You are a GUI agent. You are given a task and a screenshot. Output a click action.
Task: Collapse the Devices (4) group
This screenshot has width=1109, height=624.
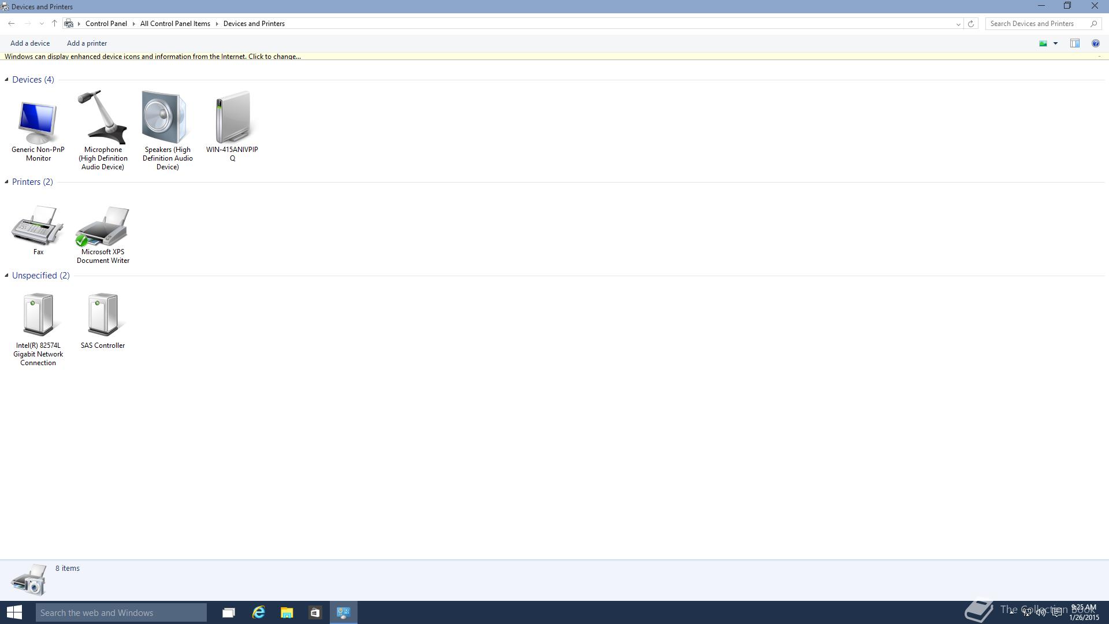(6, 80)
